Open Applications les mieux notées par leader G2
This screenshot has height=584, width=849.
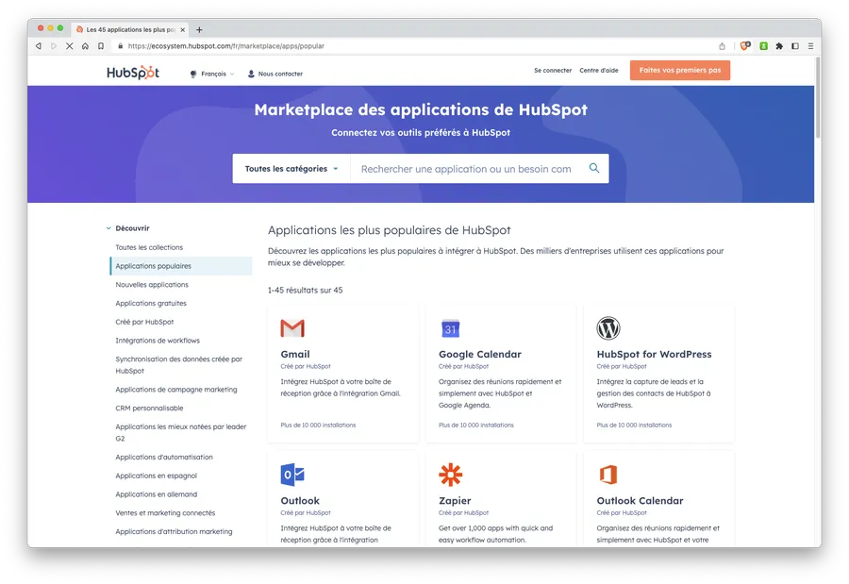click(x=181, y=433)
